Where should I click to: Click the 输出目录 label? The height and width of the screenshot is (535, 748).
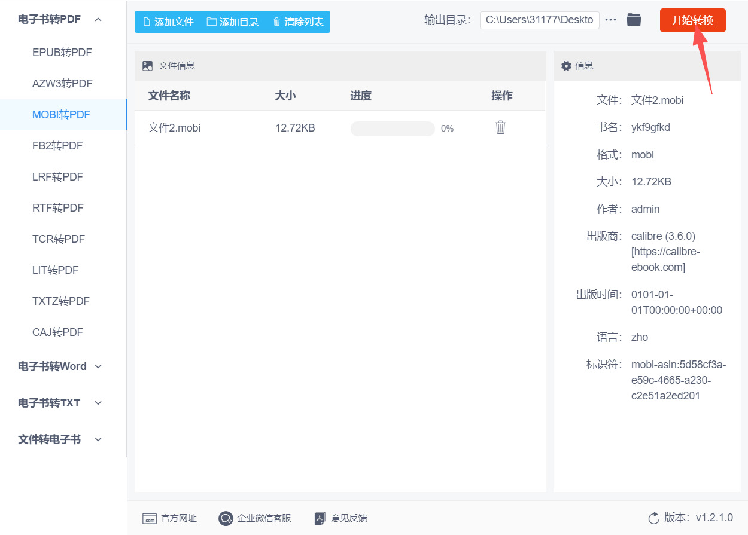449,20
